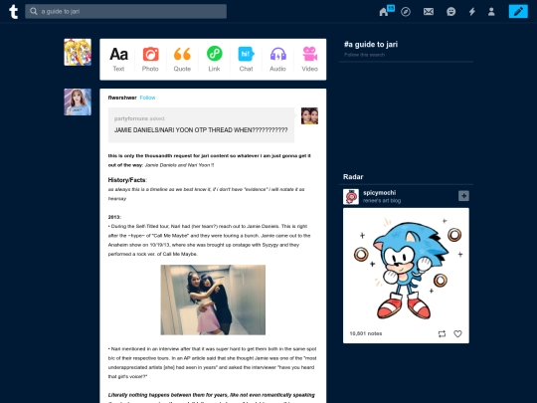Click the asker's avatar beside the question
Viewport: 537px width, 403px height.
(x=309, y=115)
